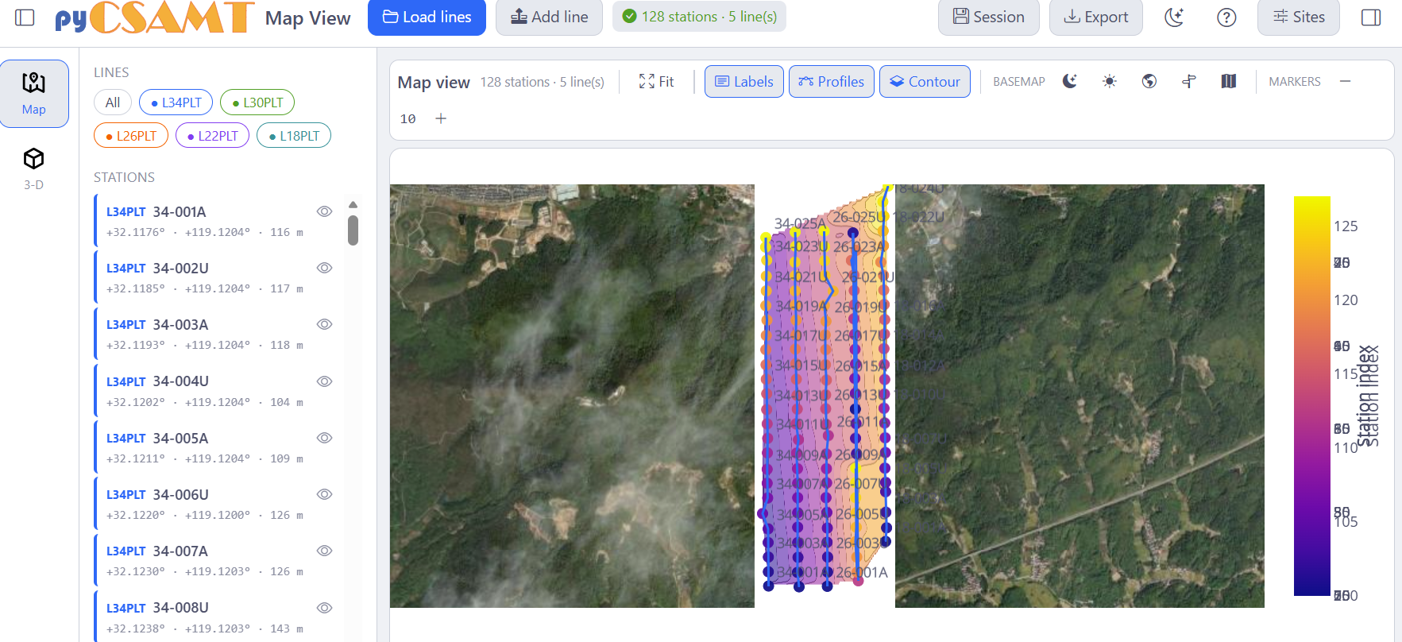Filter stations by line L34PLT

point(176,102)
